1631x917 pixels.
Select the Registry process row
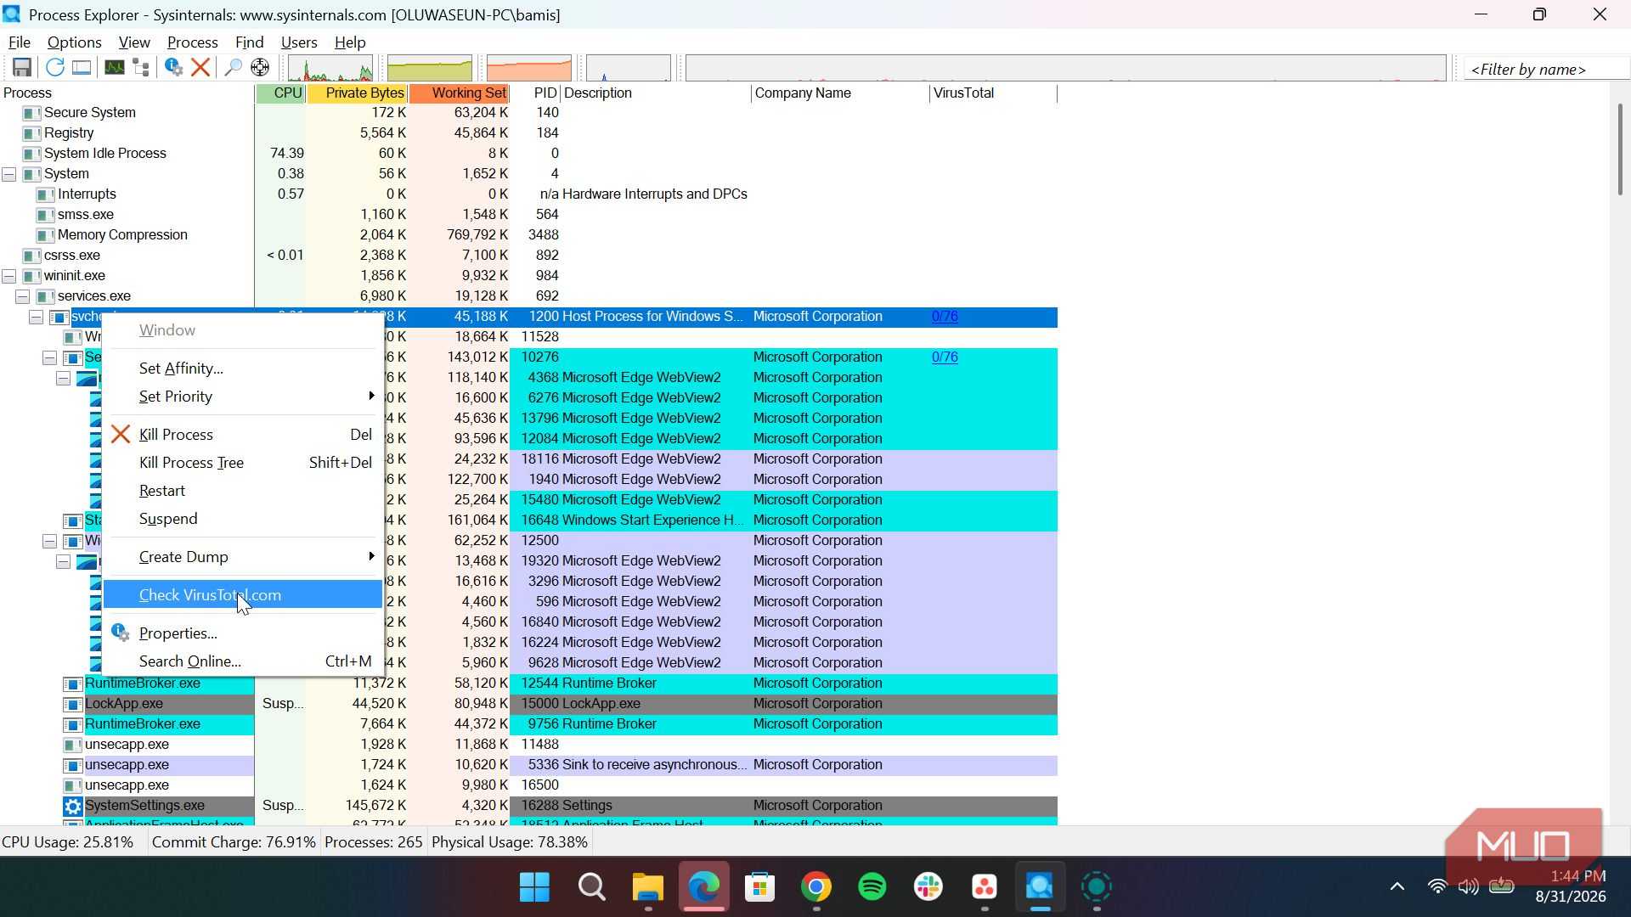pos(528,133)
